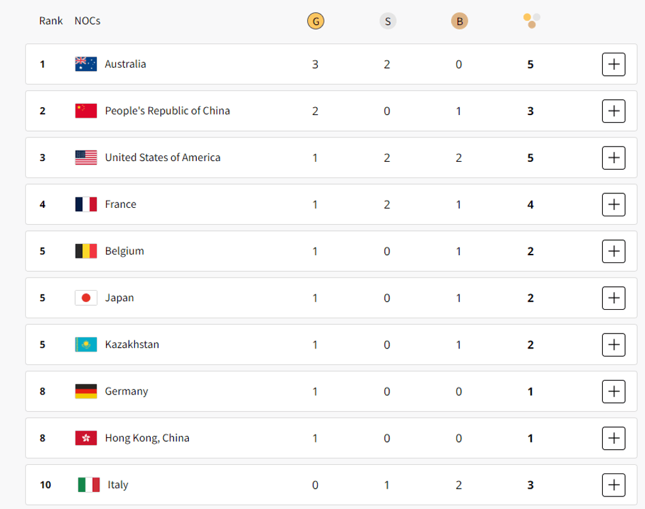Viewport: 645px width, 509px height.
Task: Click the total medals header icon
Action: point(532,21)
